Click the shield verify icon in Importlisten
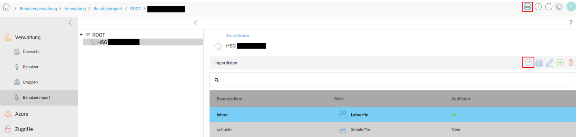This screenshot has width=577, height=137. tap(528, 62)
